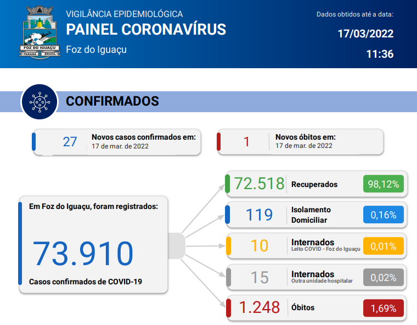417x325 pixels.
Task: Click the virus icon beside CONFIRMADOS
Action: tap(40, 102)
